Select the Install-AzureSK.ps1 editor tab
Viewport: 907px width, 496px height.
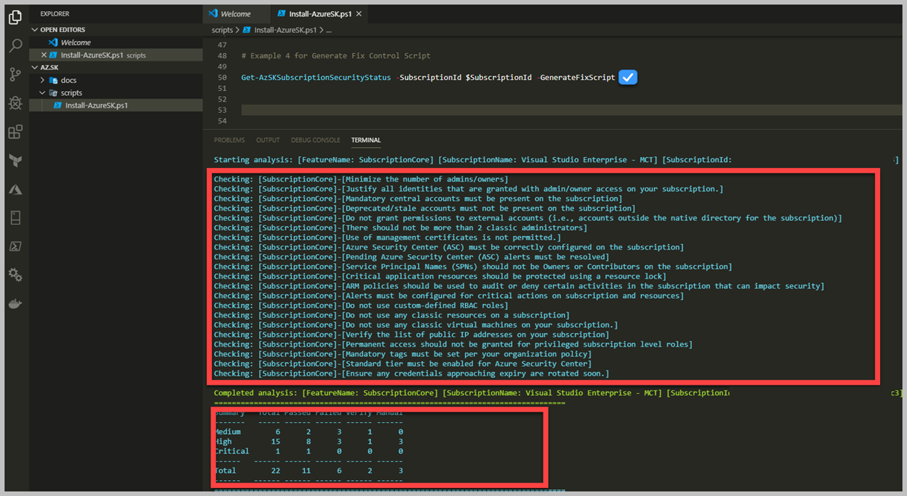coord(319,13)
